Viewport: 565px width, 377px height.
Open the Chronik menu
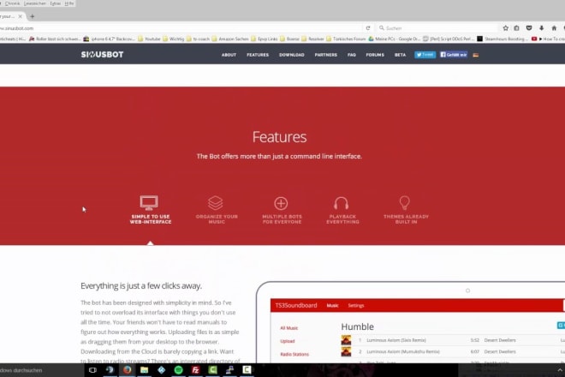[x=12, y=3]
